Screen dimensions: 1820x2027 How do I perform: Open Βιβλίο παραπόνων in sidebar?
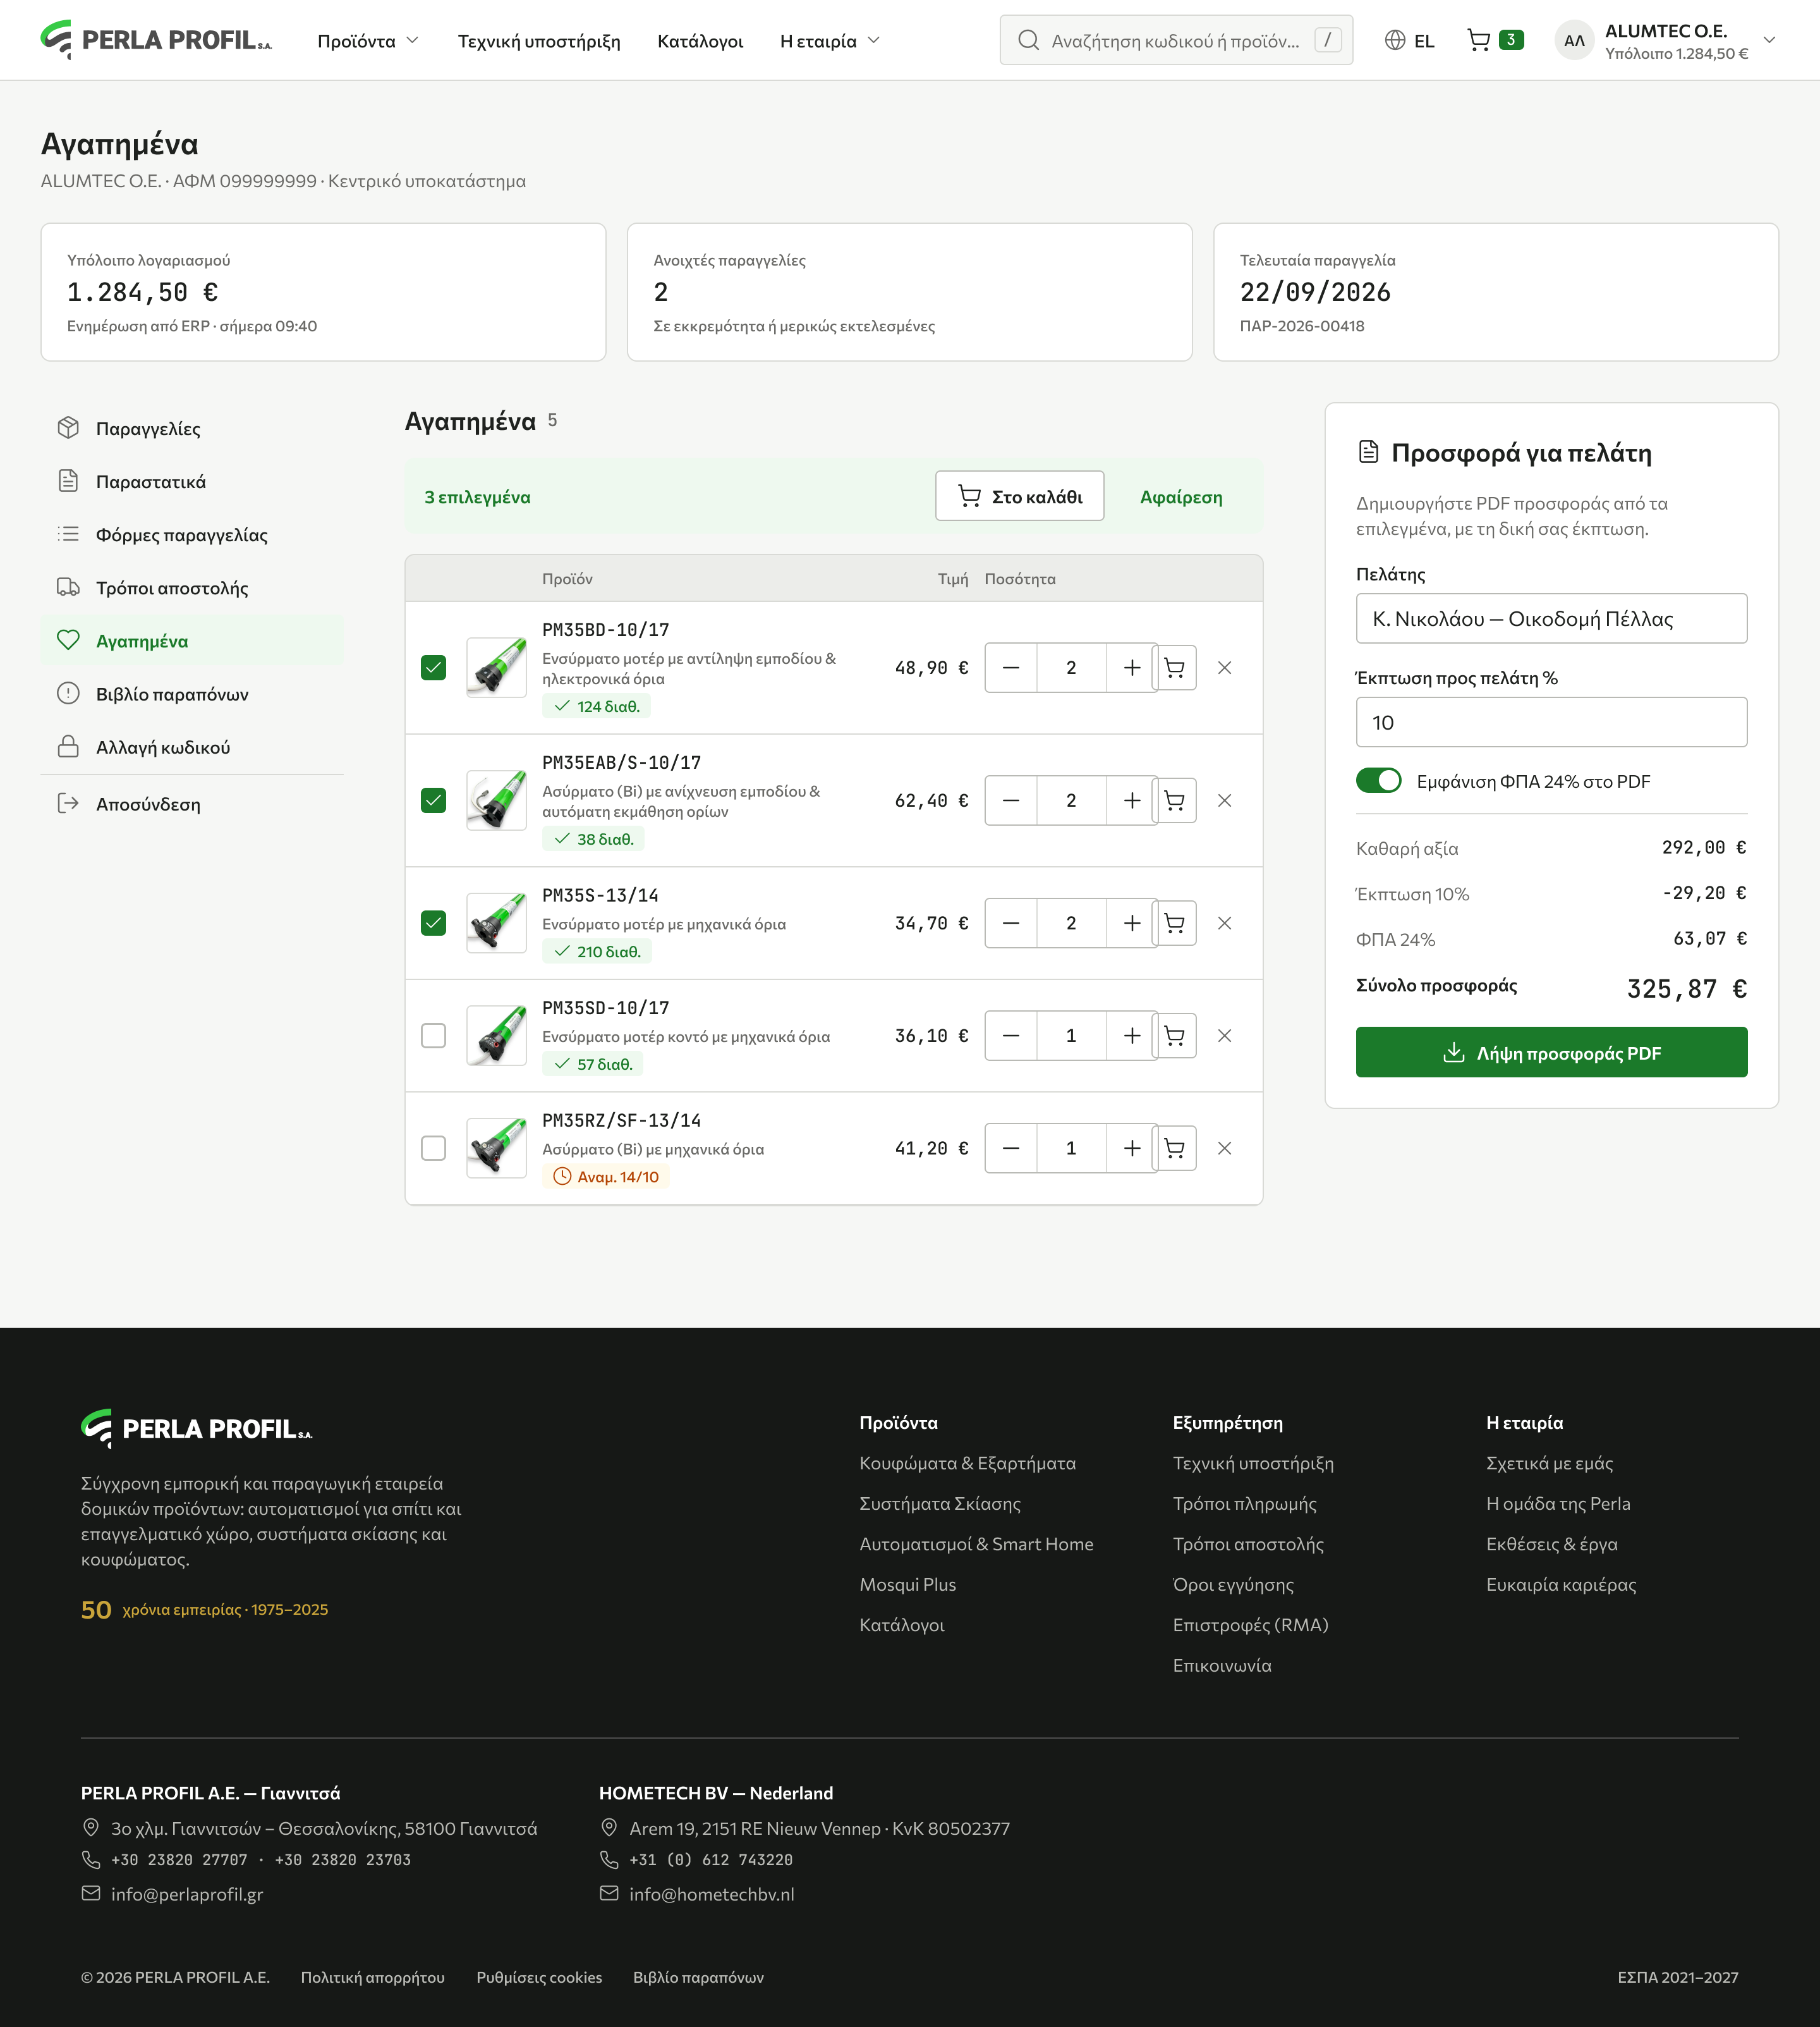[x=192, y=694]
